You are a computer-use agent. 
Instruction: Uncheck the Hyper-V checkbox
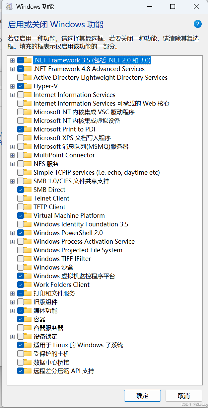click(x=20, y=86)
